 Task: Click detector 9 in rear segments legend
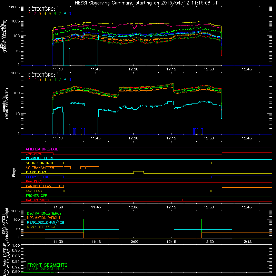(70, 80)
